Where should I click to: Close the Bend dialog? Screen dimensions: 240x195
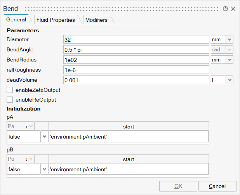coord(233,9)
